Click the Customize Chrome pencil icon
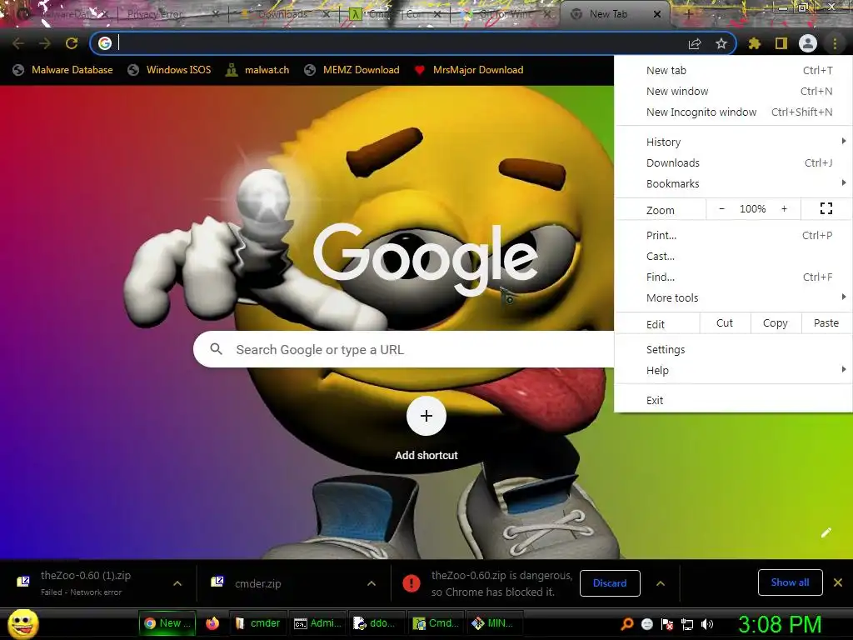This screenshot has width=853, height=640. 826,532
